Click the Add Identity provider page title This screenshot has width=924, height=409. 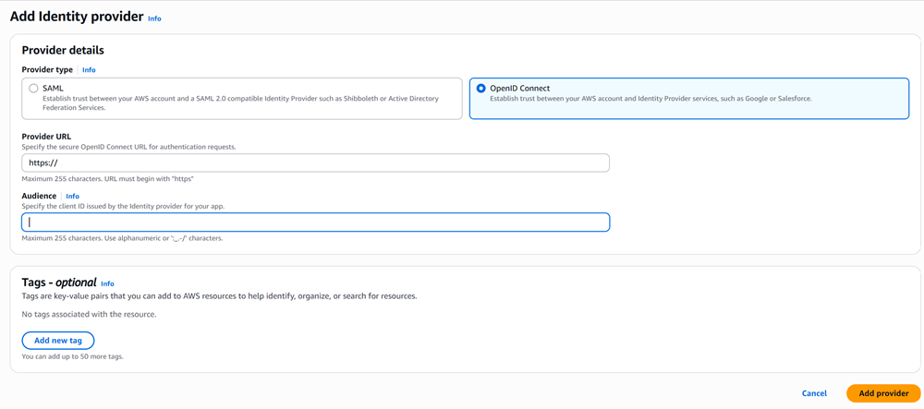pyautogui.click(x=77, y=17)
